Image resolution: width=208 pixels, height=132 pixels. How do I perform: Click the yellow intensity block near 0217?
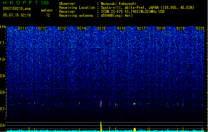135,130
